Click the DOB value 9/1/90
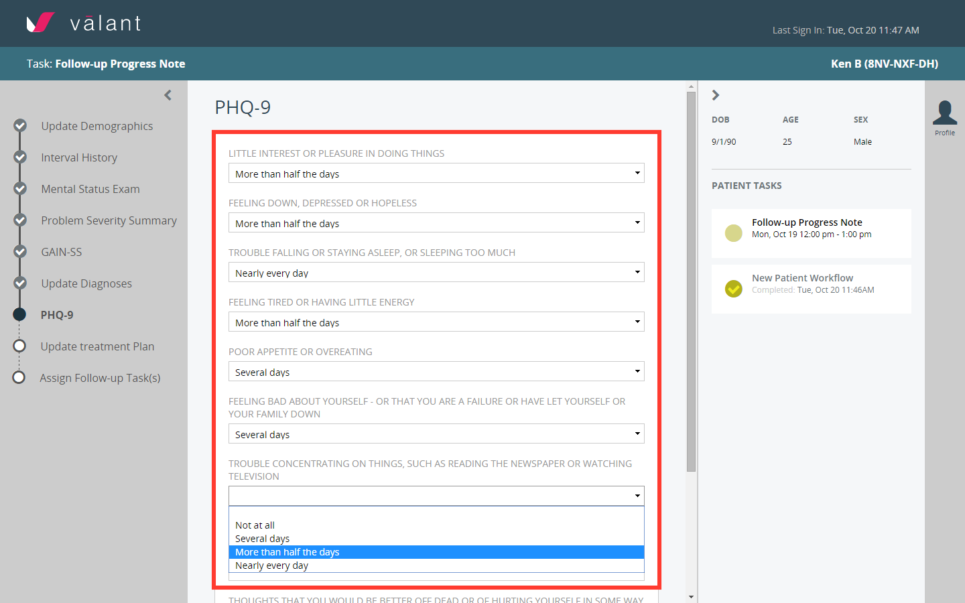965x603 pixels. (724, 142)
